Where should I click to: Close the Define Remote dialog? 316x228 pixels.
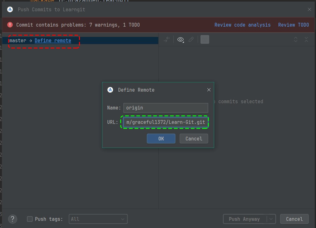pyautogui.click(x=209, y=90)
